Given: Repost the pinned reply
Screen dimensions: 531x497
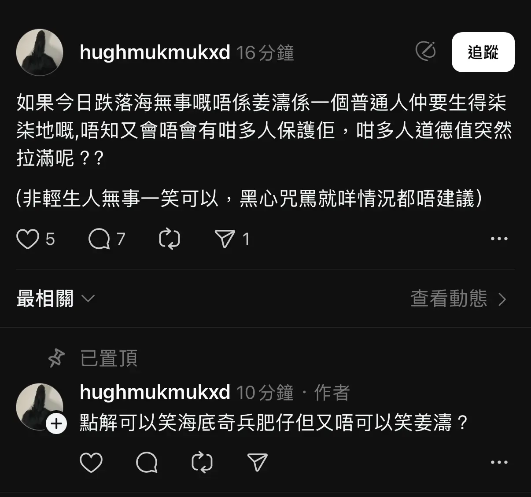Looking at the screenshot, I should coord(202,462).
